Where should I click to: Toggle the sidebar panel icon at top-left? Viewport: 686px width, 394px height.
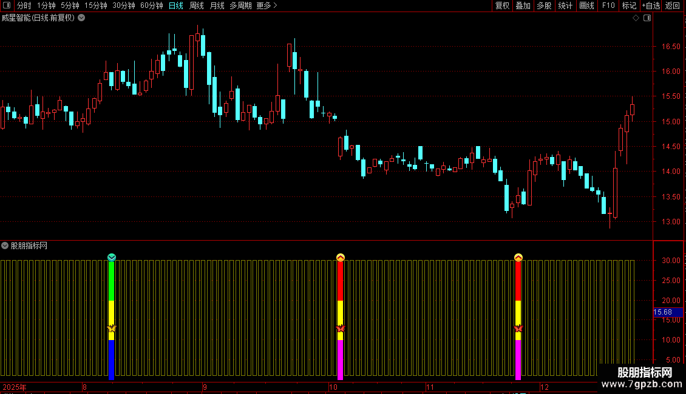click(7, 5)
